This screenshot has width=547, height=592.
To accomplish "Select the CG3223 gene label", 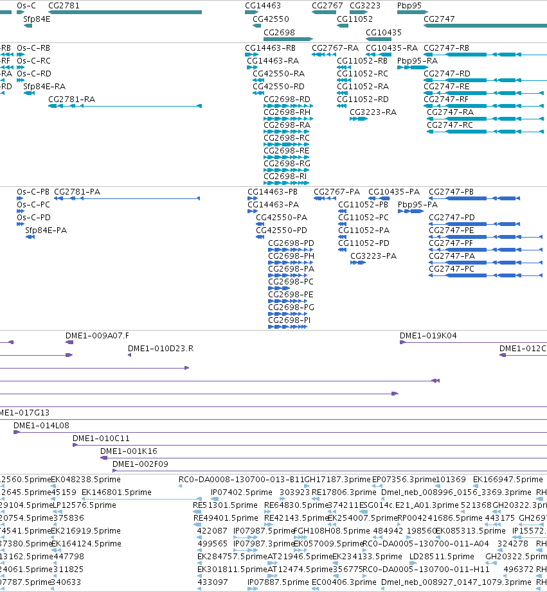I will point(365,6).
